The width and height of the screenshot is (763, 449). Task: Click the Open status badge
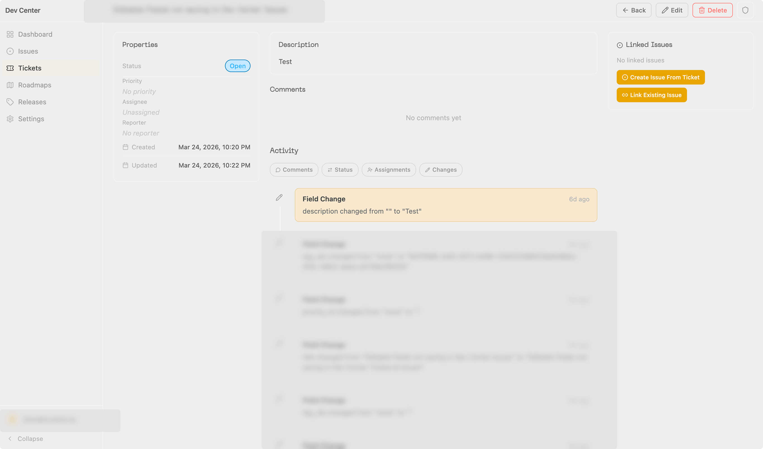237,66
